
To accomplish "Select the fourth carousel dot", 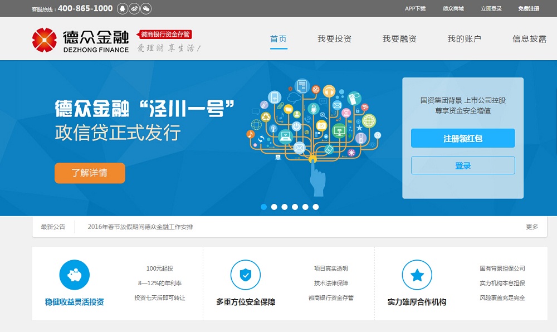I will (x=295, y=207).
